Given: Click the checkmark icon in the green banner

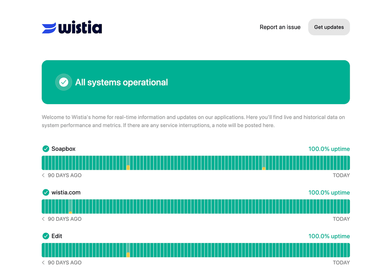Looking at the screenshot, I should [64, 82].
